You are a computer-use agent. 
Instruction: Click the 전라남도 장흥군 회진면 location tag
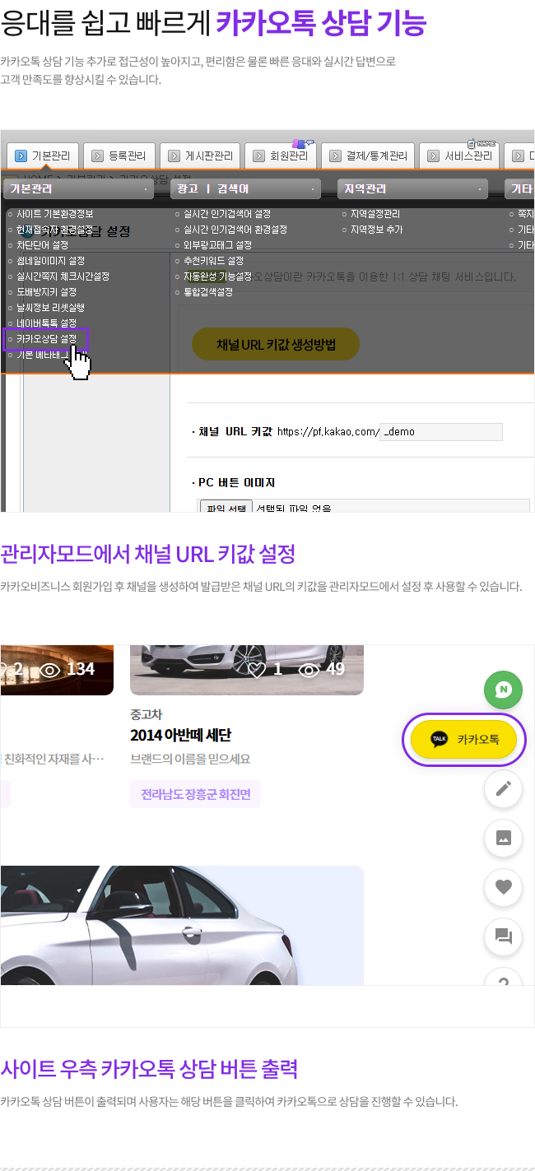click(x=195, y=794)
